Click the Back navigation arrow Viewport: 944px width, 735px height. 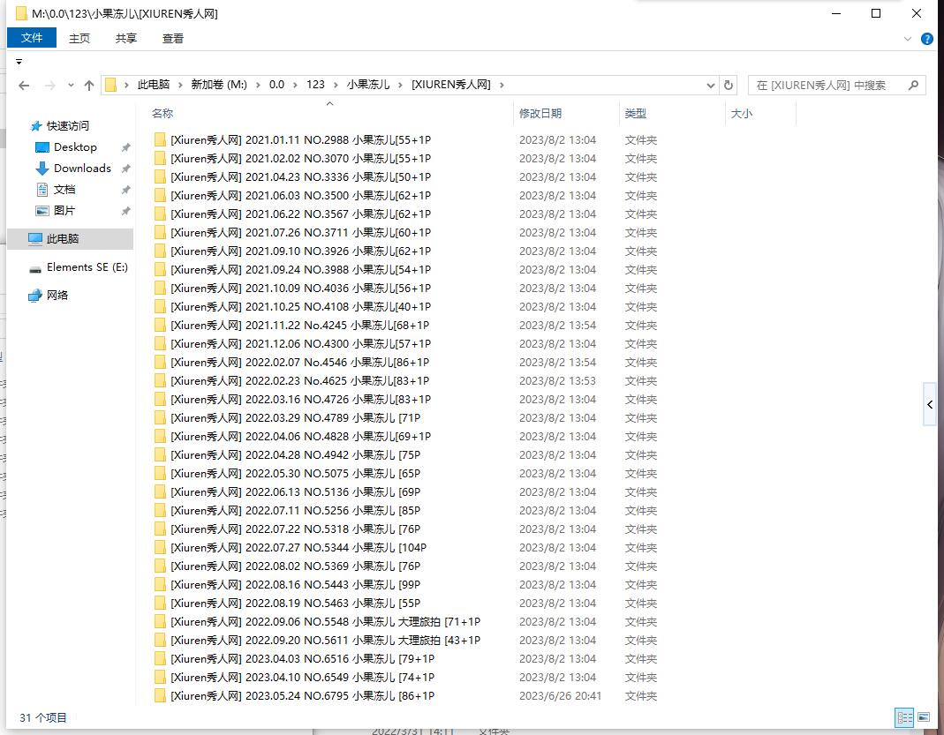point(24,86)
